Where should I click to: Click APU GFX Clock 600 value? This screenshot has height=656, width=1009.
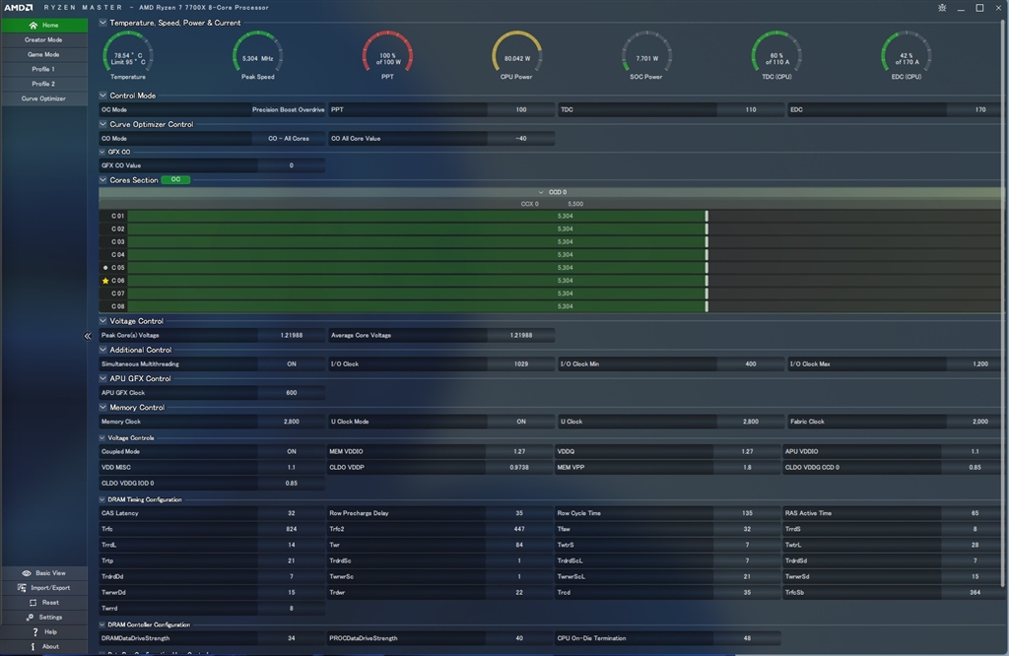(292, 393)
